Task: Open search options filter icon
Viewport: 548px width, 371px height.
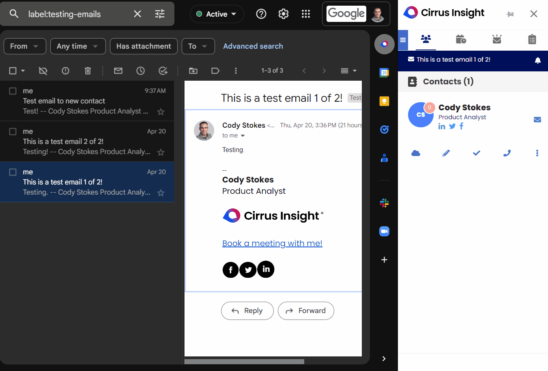Action: click(160, 14)
